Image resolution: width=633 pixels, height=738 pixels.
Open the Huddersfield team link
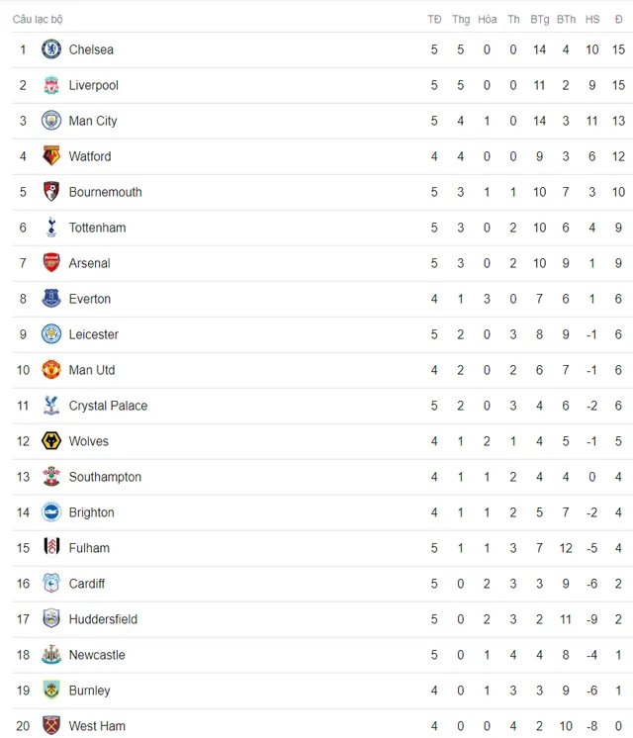pyautogui.click(x=103, y=619)
